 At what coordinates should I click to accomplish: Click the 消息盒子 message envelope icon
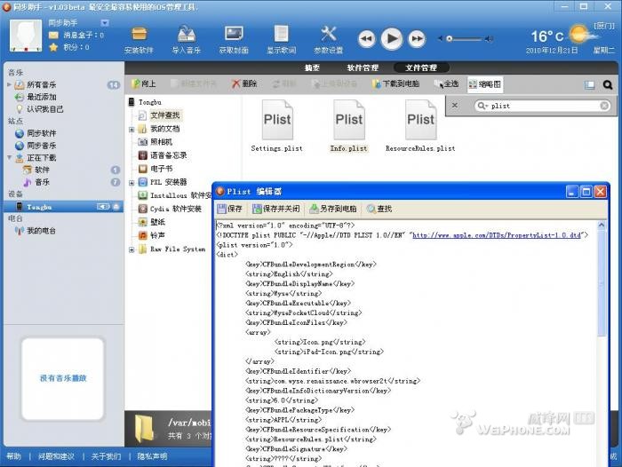pyautogui.click(x=53, y=36)
